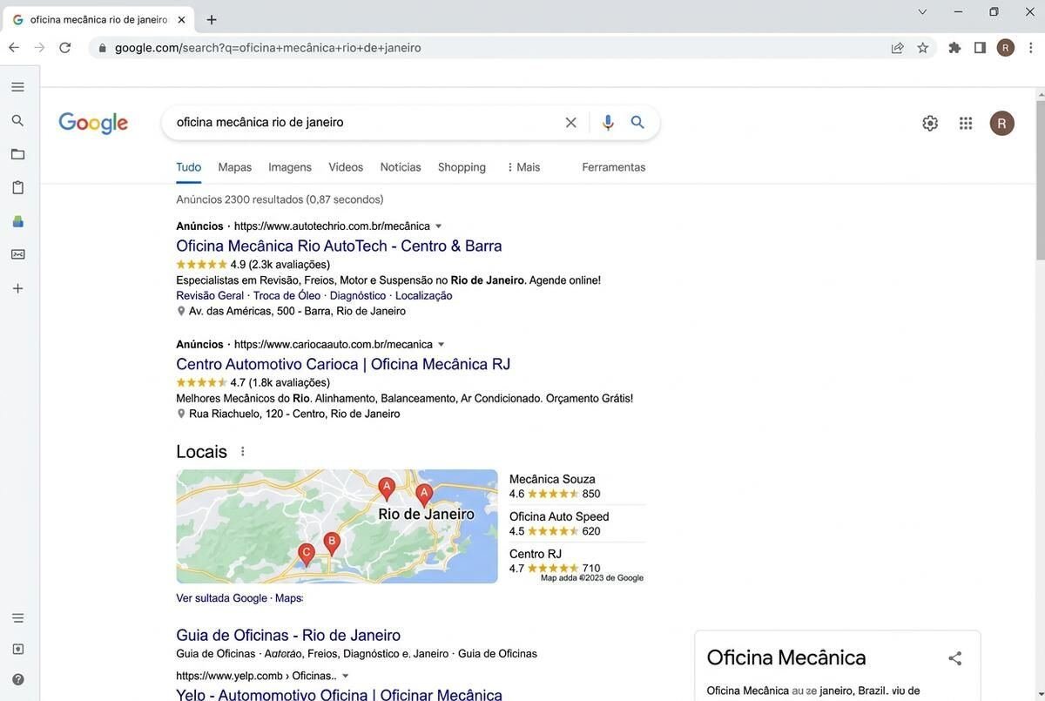Click the Localização sitelink
The width and height of the screenshot is (1045, 701).
(x=424, y=296)
